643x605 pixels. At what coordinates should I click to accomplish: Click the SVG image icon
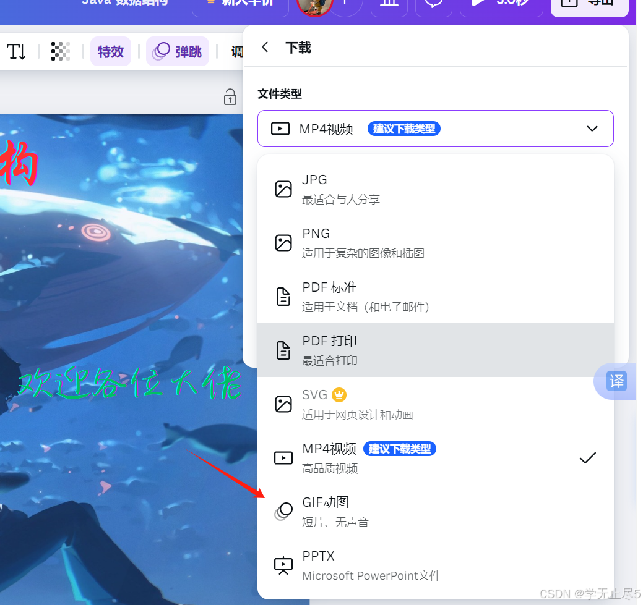283,404
